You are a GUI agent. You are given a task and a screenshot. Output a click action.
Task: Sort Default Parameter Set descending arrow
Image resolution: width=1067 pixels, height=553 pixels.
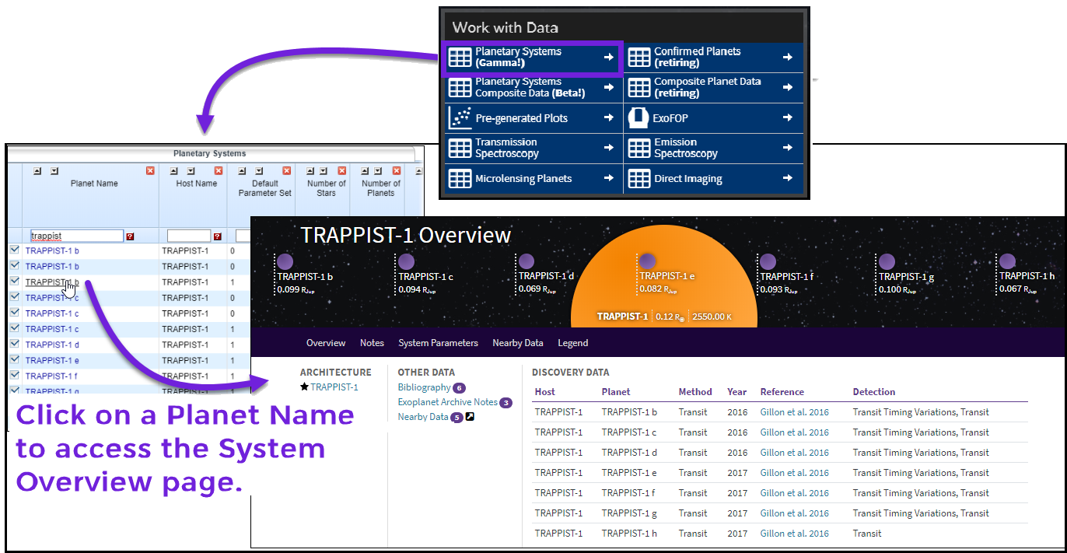tap(257, 171)
